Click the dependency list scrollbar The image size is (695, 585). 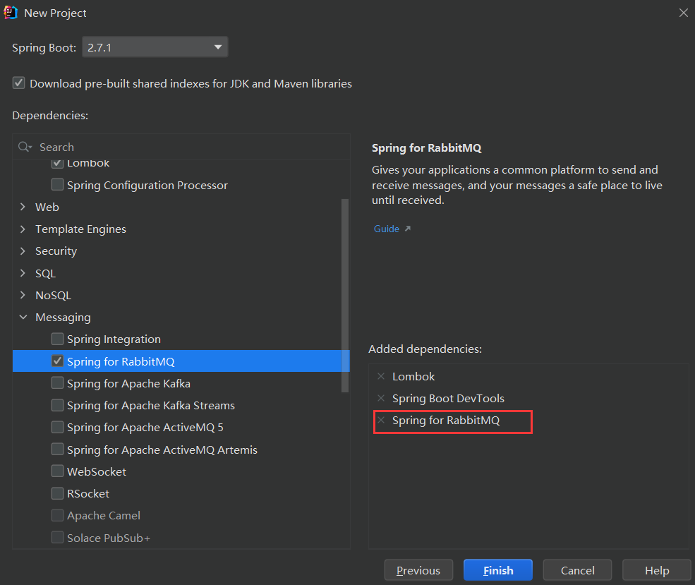point(345,296)
